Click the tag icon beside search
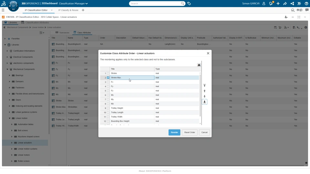The height and width of the screenshot is (174, 310). point(189,4)
